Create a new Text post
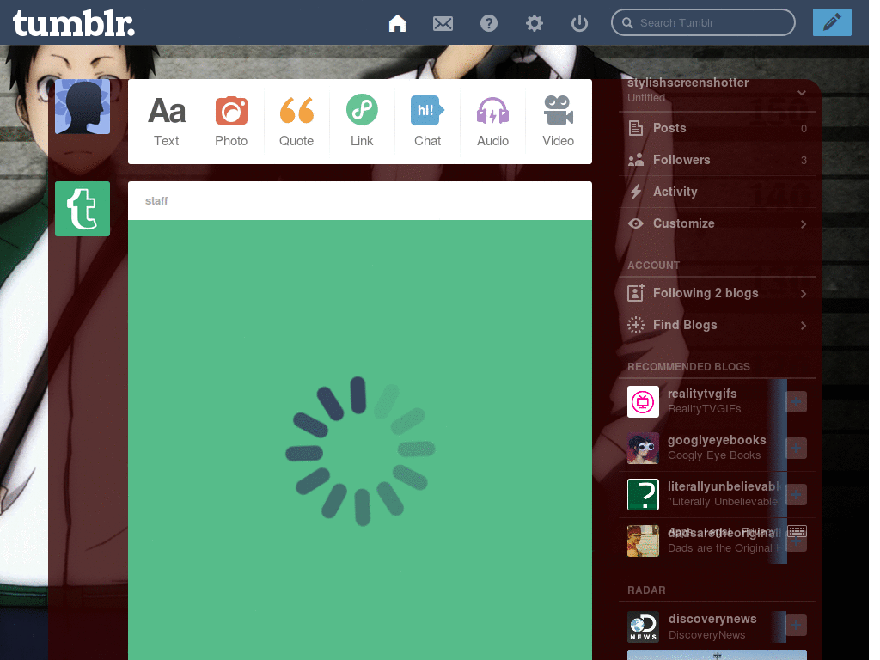 pyautogui.click(x=167, y=121)
